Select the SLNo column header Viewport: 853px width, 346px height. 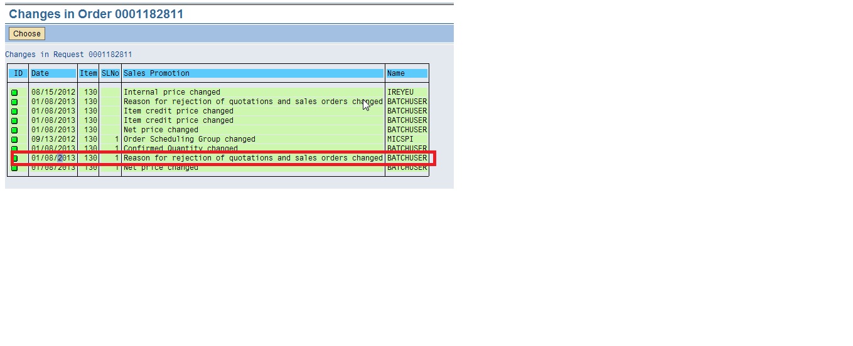tap(110, 73)
